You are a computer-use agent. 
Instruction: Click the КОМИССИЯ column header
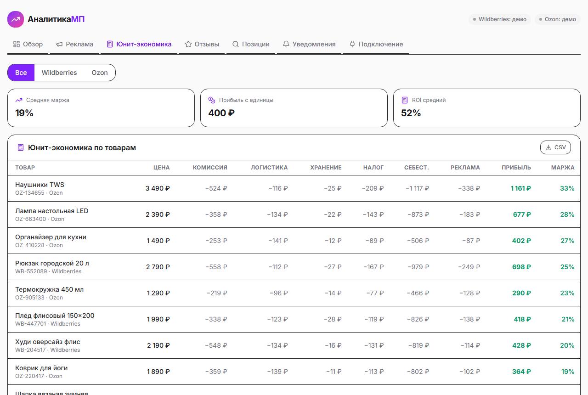pos(210,168)
